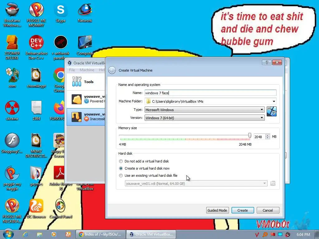Open the BossKane Windows desktop icon
This screenshot has height=239, width=319.
pos(12,14)
